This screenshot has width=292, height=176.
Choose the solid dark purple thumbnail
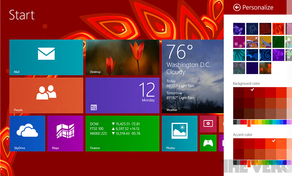[x=252, y=68]
